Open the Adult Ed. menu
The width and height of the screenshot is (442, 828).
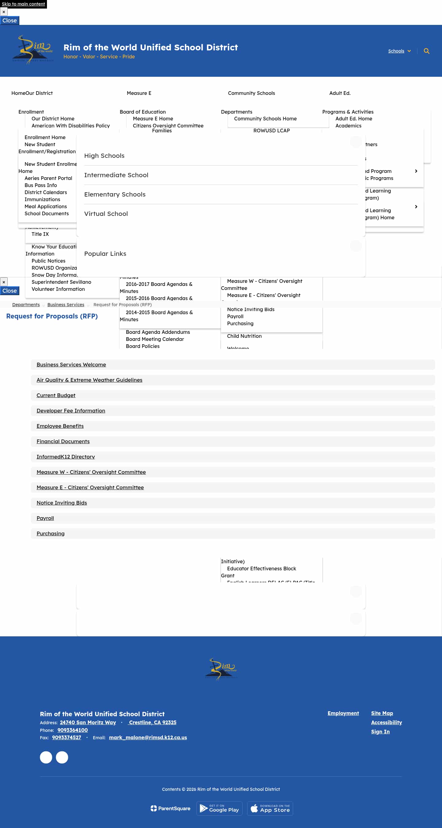tap(339, 93)
